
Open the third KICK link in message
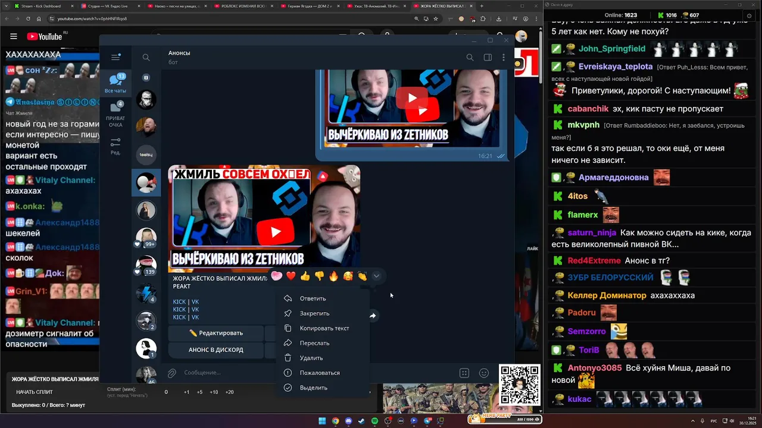[179, 317]
